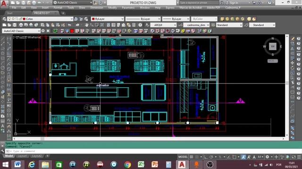Select the Erase tool in Modify toolbar
This screenshot has width=302, height=169.
293,38
